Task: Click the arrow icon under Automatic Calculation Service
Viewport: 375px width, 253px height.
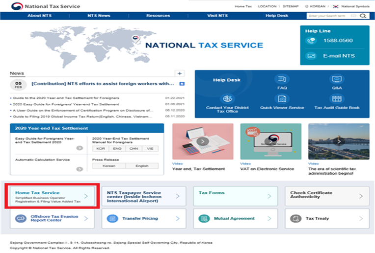Action: click(x=80, y=169)
